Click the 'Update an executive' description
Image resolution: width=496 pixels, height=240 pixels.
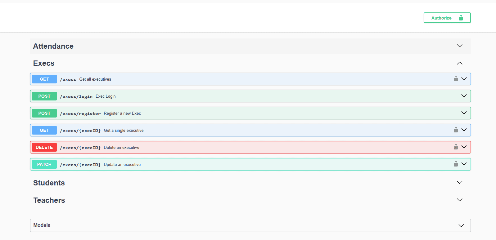click(122, 164)
